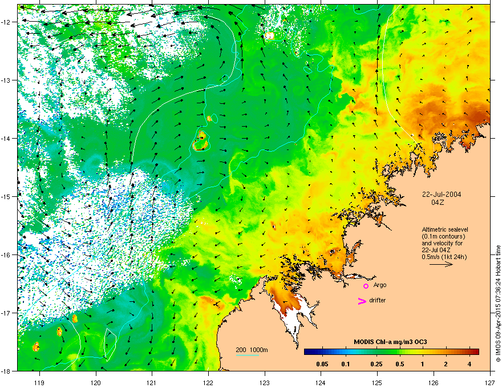Click the IMOS timestamp credit text
Image resolution: width=502 pixels, height=388 pixels.
point(498,304)
